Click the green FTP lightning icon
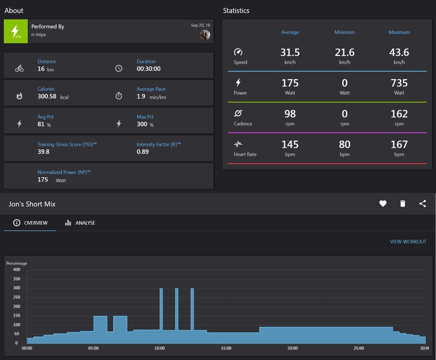This screenshot has width=436, height=360. coord(16,31)
